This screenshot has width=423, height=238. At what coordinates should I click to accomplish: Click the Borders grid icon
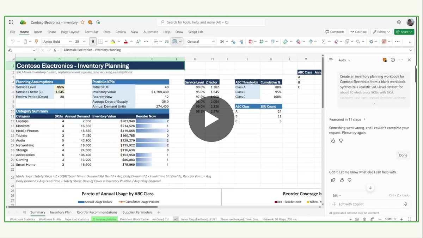[100, 42]
